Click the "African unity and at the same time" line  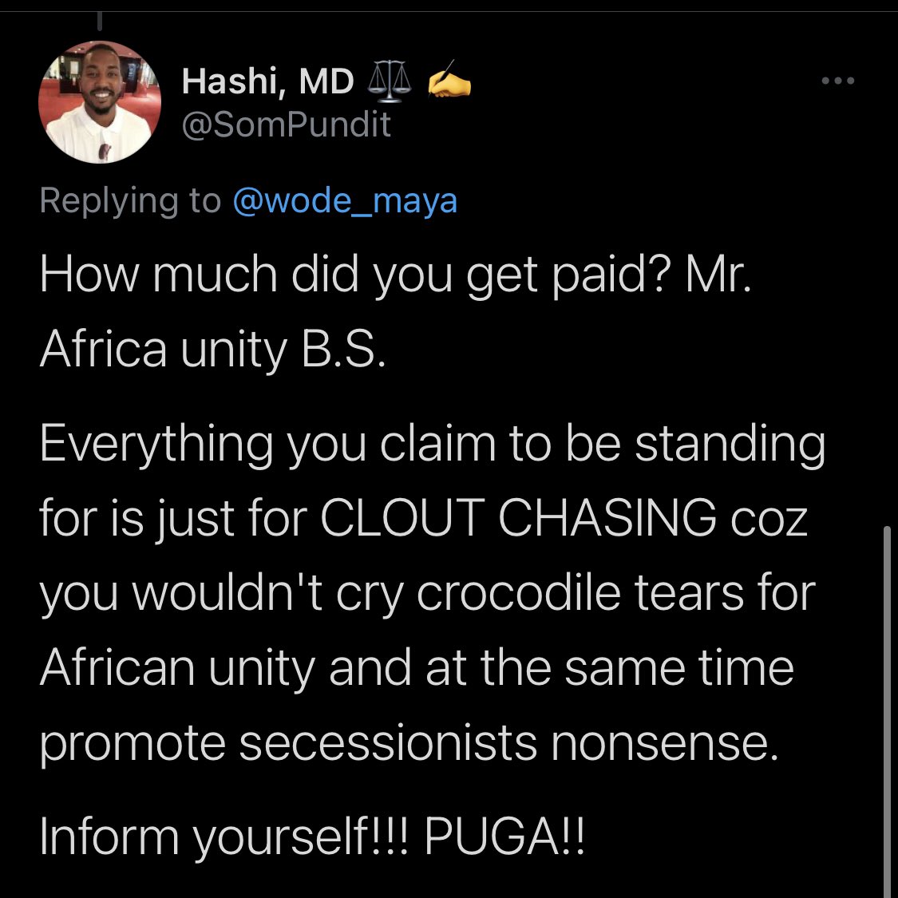click(417, 668)
